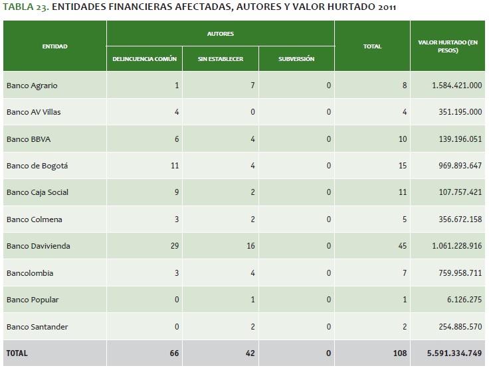Select the Banco Popular entity cell
Screen dimensions: 491x368
pos(32,300)
